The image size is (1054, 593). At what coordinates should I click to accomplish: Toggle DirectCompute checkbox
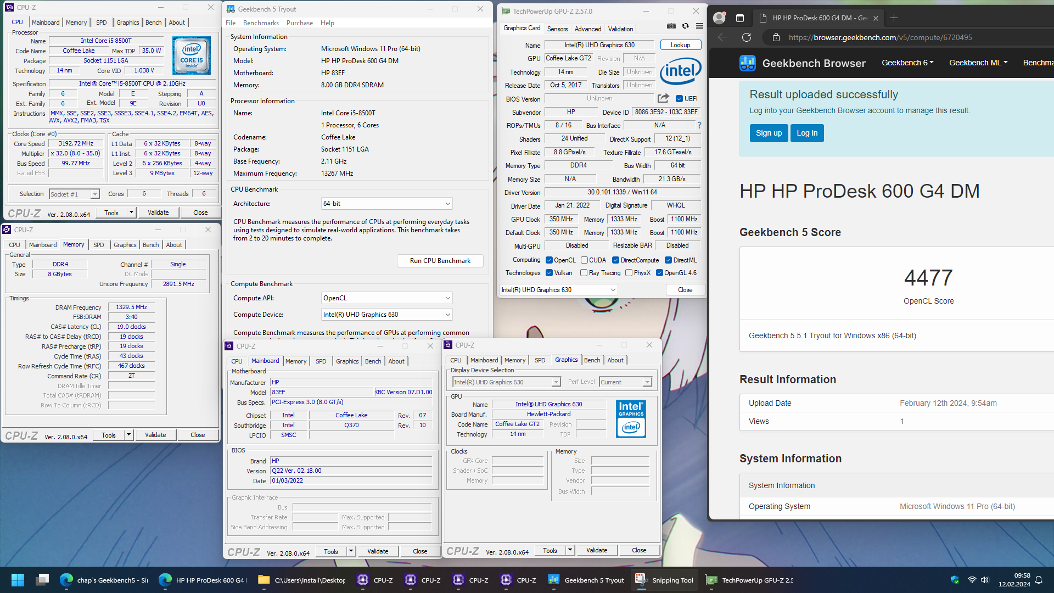615,260
